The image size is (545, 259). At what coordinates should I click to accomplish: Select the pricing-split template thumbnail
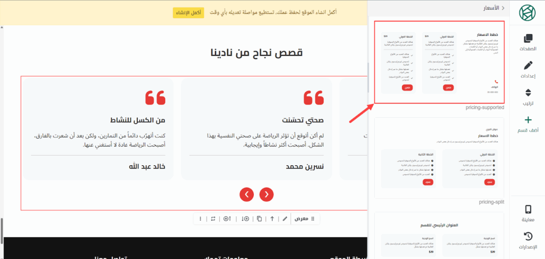coord(439,158)
